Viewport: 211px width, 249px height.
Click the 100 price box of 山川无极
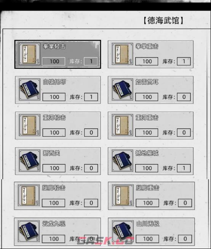(147, 239)
